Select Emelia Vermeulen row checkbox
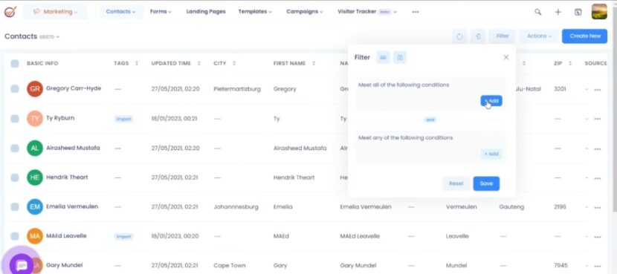Screen dimensions: 617x274 pos(15,206)
